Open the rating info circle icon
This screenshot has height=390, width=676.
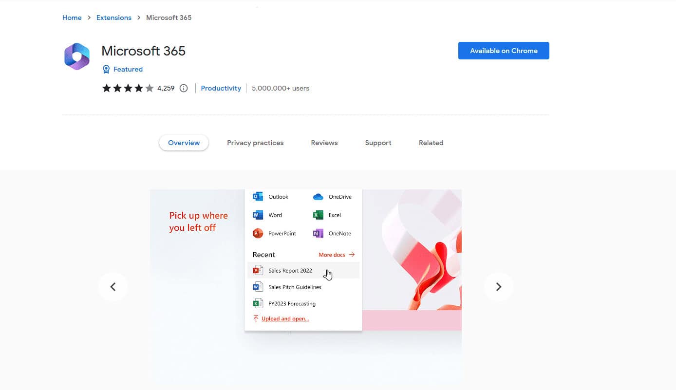[184, 88]
